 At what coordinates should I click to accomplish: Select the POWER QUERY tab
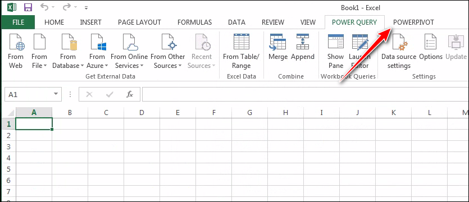click(x=354, y=22)
